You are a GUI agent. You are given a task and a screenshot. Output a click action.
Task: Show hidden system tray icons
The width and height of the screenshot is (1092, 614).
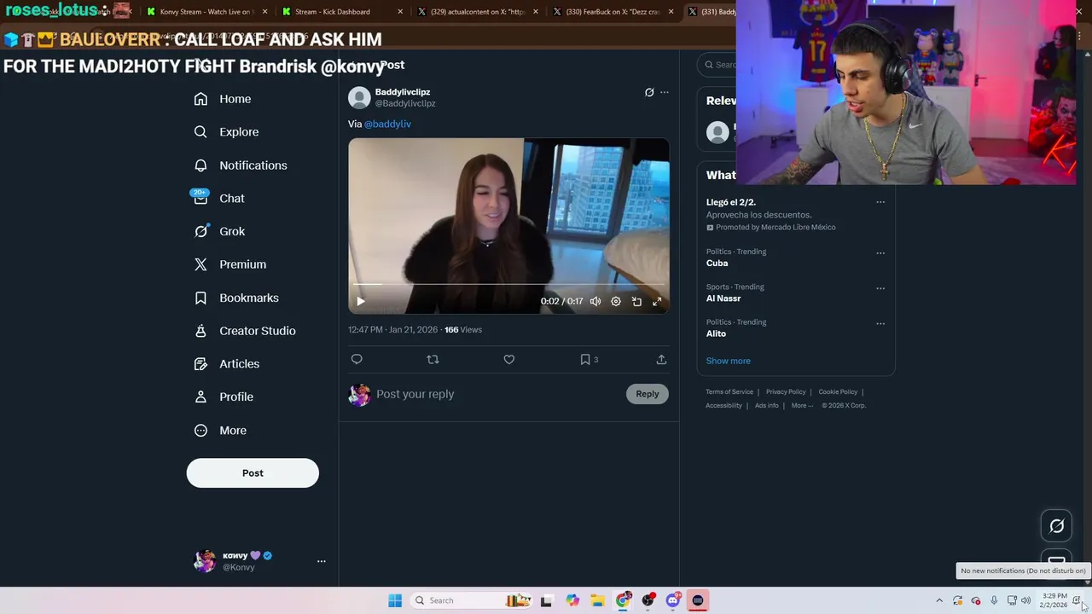939,600
